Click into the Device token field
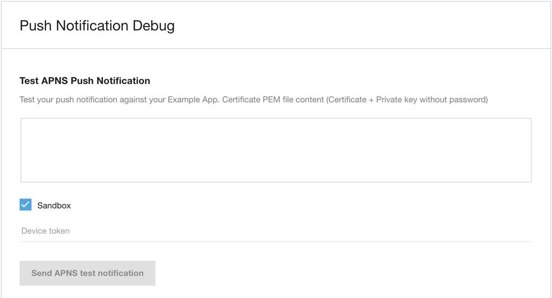Screen dimensions: 552x298 pyautogui.click(x=276, y=231)
